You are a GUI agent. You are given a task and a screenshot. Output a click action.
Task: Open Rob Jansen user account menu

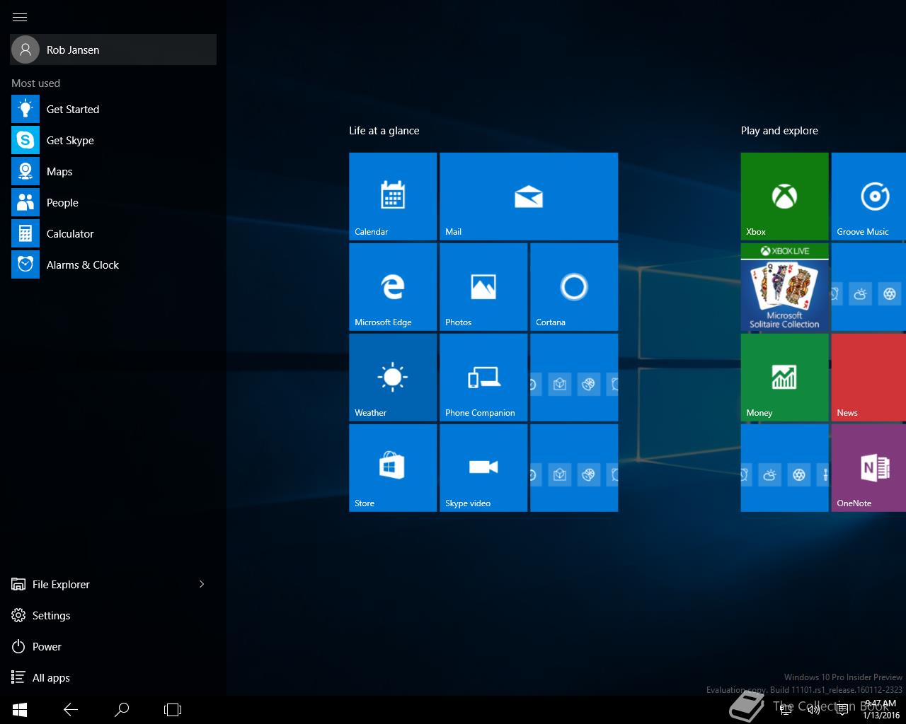click(x=113, y=49)
